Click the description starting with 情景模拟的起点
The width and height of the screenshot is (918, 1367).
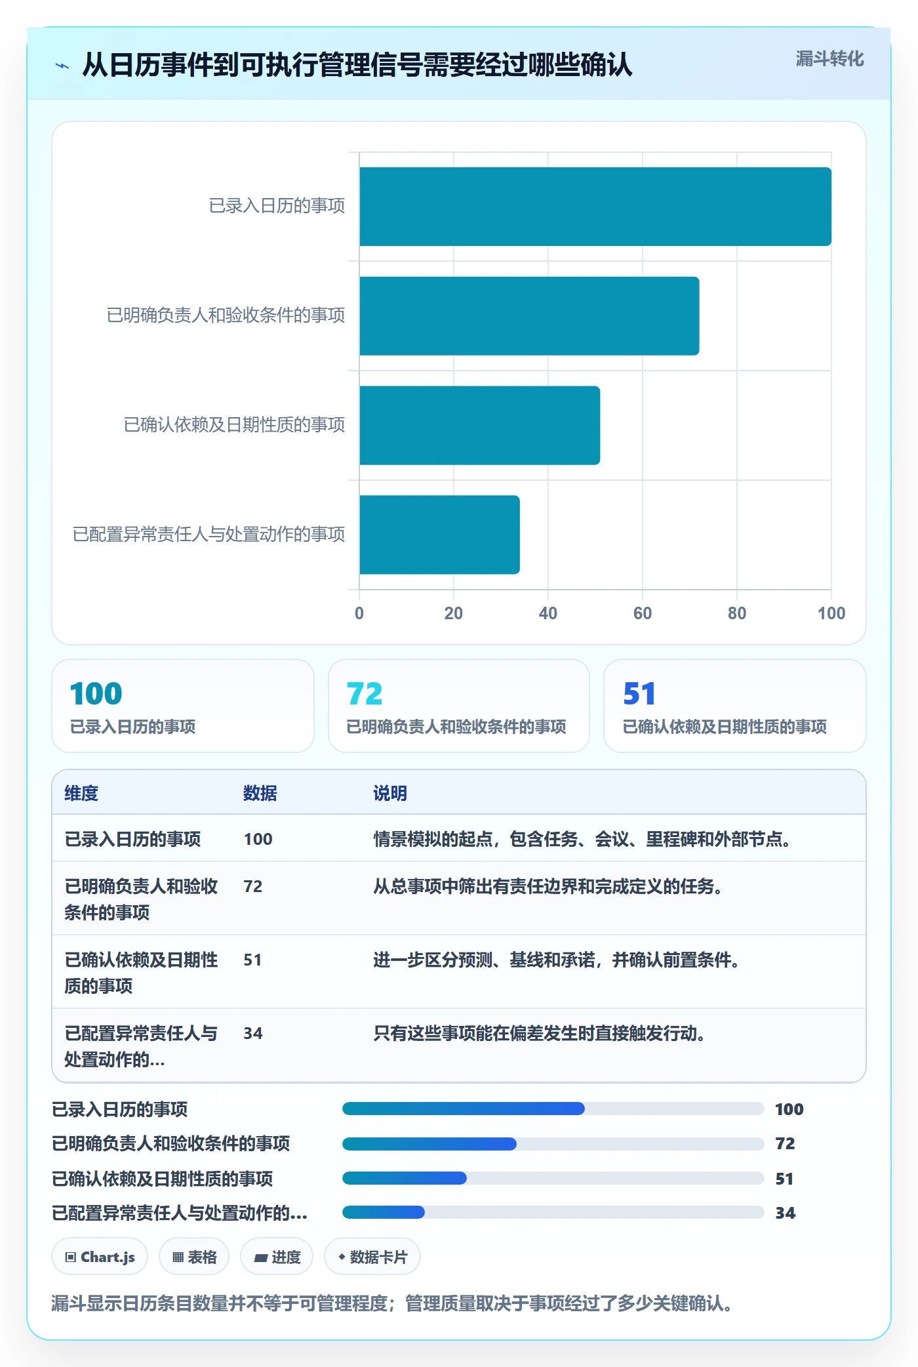tap(582, 839)
